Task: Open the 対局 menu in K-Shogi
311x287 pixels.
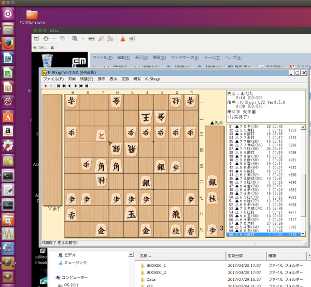Action: 72,79
